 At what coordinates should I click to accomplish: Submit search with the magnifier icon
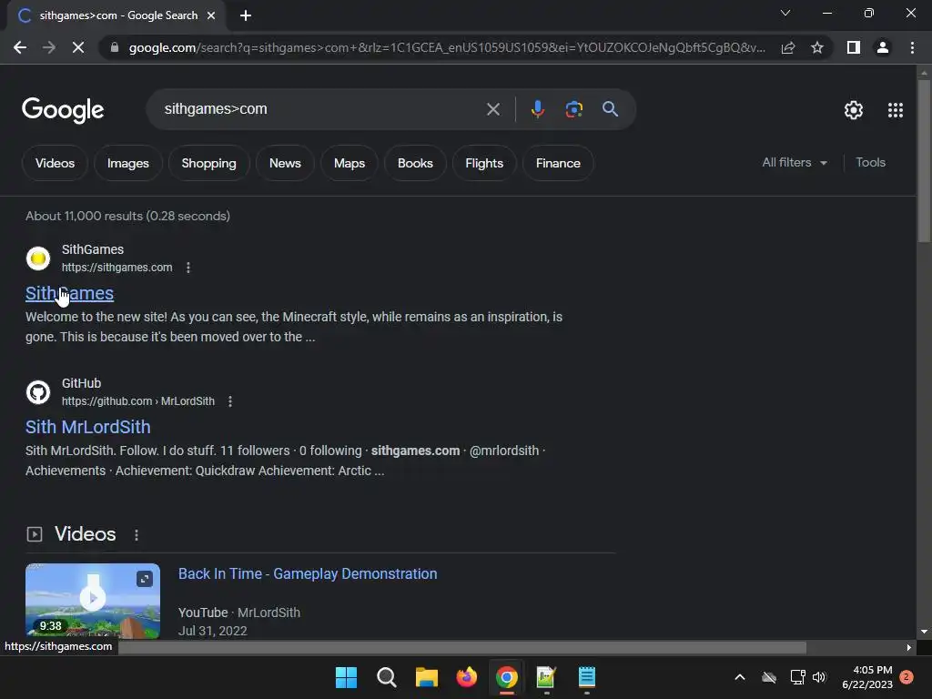tap(610, 109)
